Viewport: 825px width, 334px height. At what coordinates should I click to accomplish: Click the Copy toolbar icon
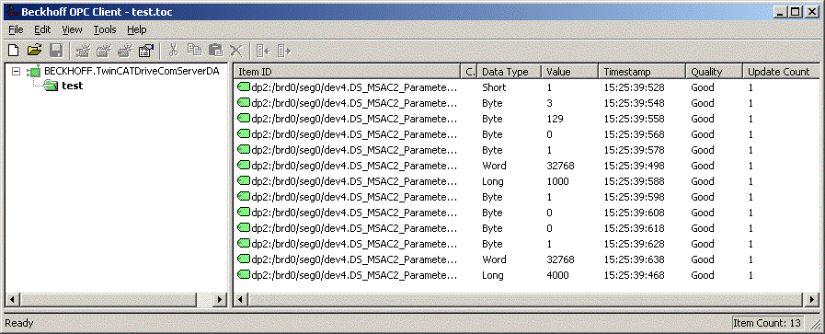195,51
